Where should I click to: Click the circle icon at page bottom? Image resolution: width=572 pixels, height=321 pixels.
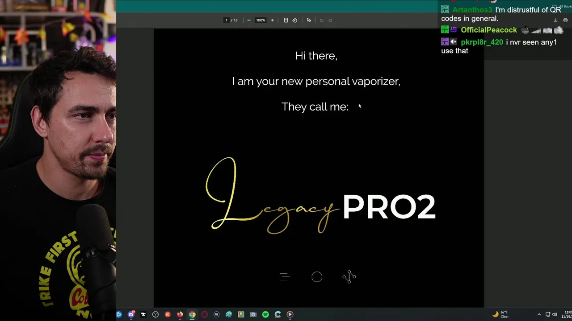pyautogui.click(x=317, y=277)
